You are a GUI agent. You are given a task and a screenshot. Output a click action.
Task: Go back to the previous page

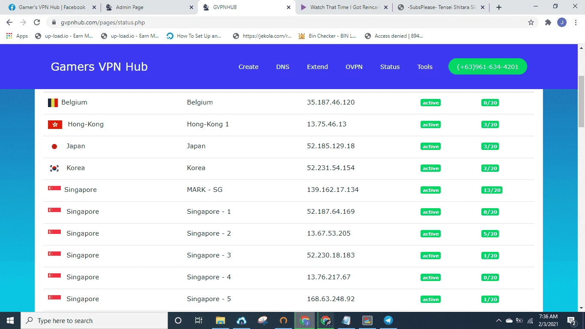pyautogui.click(x=9, y=22)
